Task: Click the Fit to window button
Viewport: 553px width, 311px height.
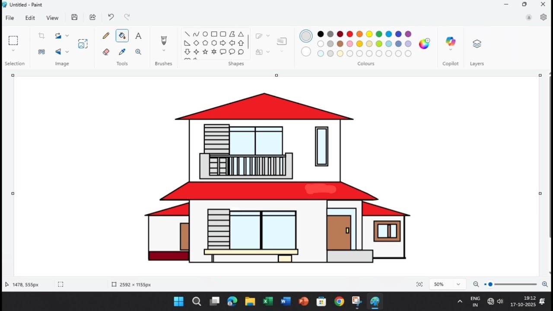Action: pos(420,285)
